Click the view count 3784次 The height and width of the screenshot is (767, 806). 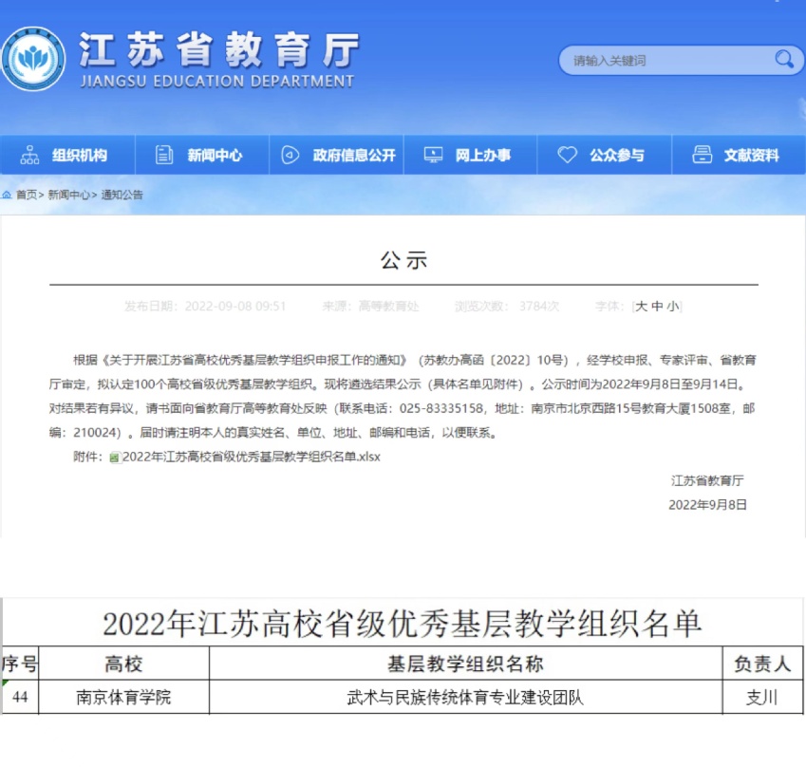tap(538, 307)
